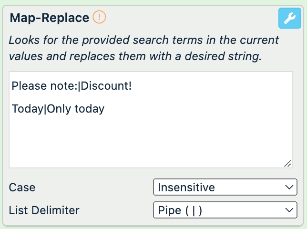Click the word Today in the textarea
The width and height of the screenshot is (307, 229).
[27, 109]
